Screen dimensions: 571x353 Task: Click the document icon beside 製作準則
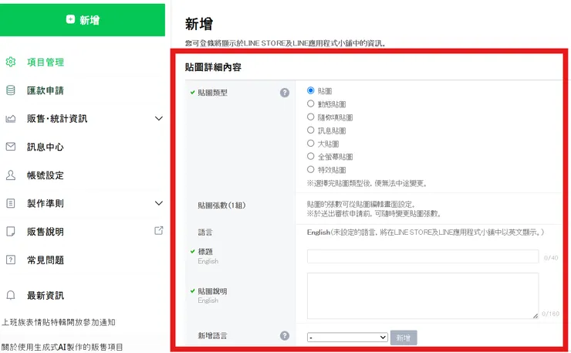tap(11, 203)
